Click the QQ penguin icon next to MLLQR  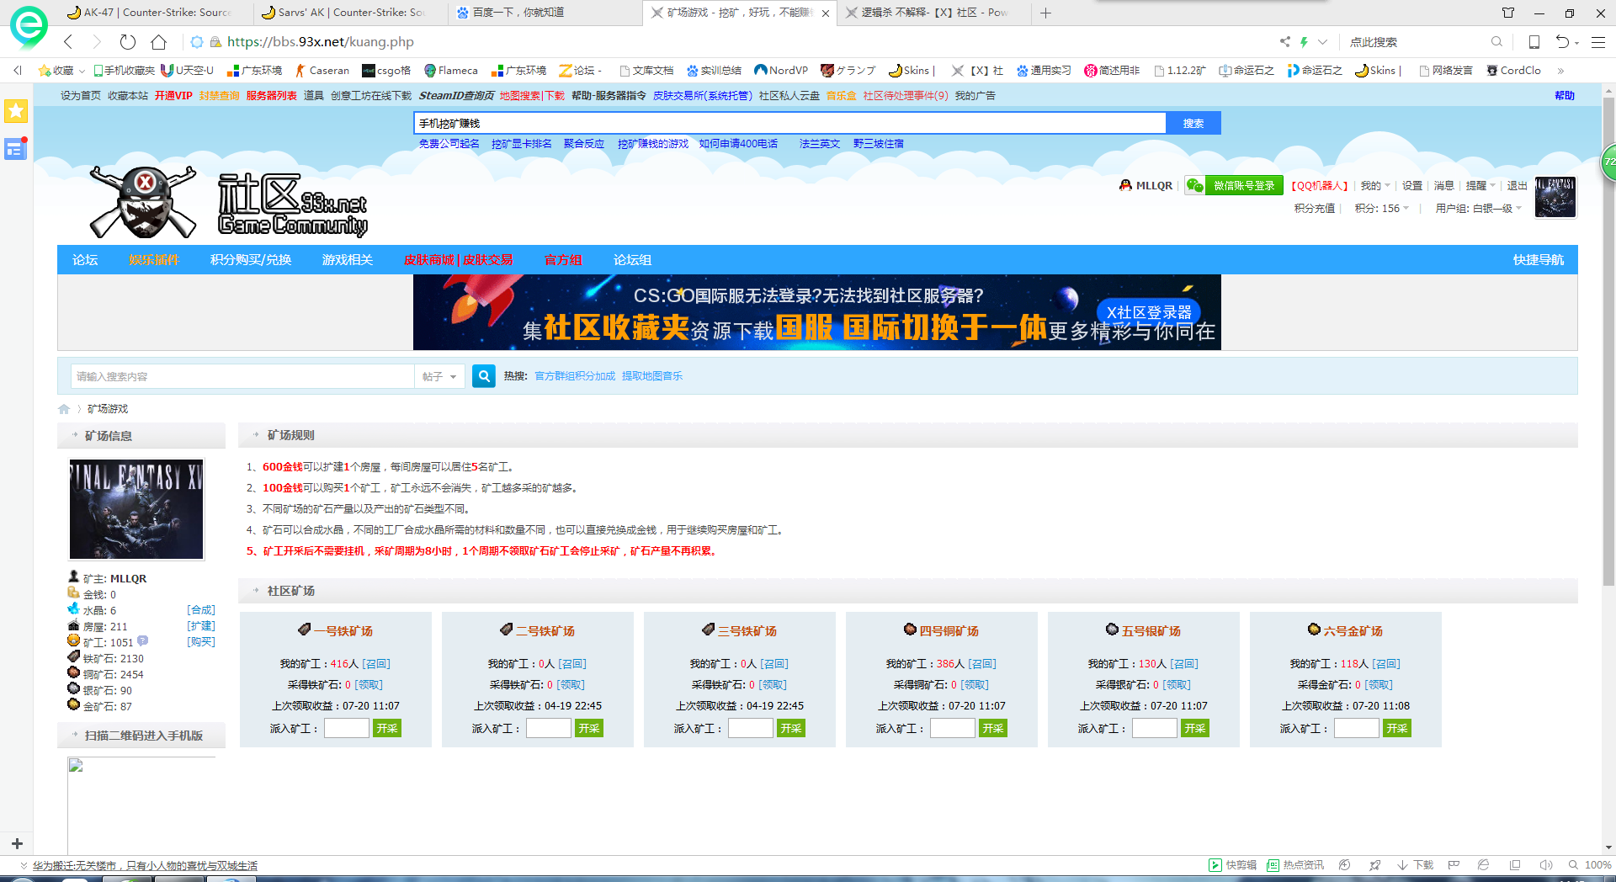(x=1124, y=185)
